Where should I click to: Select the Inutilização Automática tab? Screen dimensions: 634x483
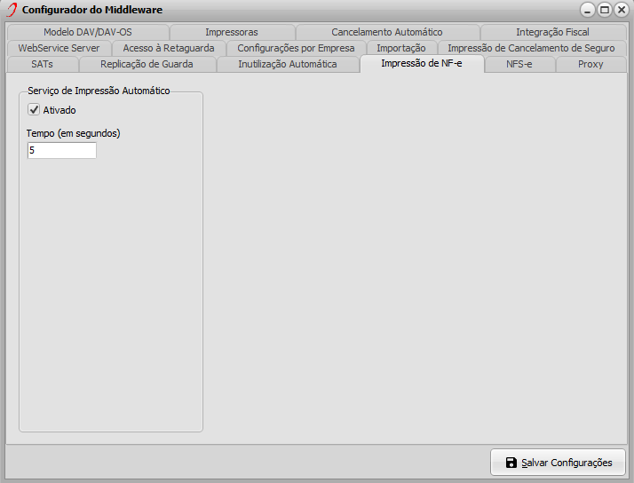click(x=288, y=64)
